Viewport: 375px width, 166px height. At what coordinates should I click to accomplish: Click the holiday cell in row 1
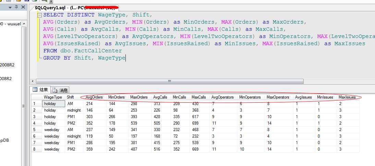click(53, 104)
